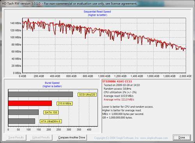Click the SCSI Ultra320 yellow label
The height and width of the screenshot is (143, 195).
[87, 95]
